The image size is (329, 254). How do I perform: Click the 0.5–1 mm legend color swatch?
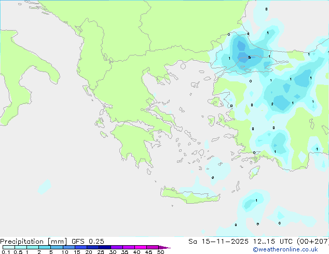(21, 247)
